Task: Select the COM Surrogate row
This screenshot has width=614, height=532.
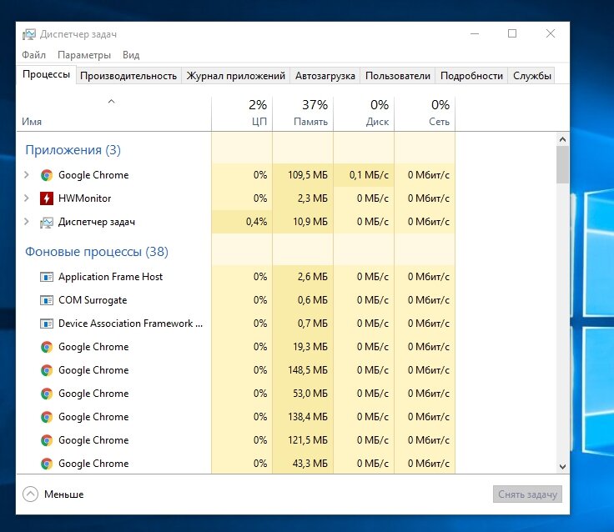Action: click(x=235, y=300)
